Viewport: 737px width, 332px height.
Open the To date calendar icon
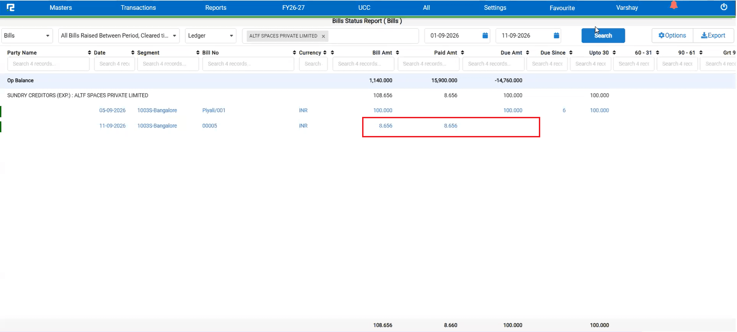[x=556, y=35]
